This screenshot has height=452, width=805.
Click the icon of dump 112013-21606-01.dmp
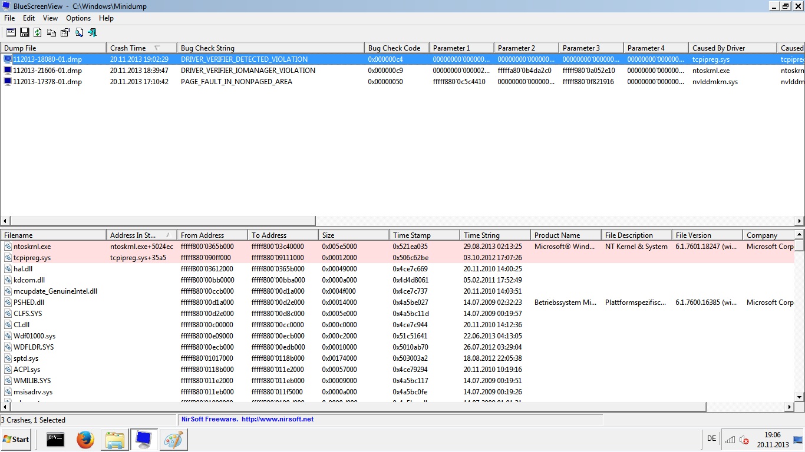pyautogui.click(x=8, y=71)
